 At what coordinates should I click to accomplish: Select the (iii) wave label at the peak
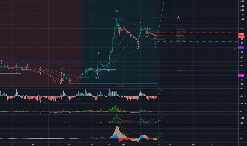pos(117,11)
